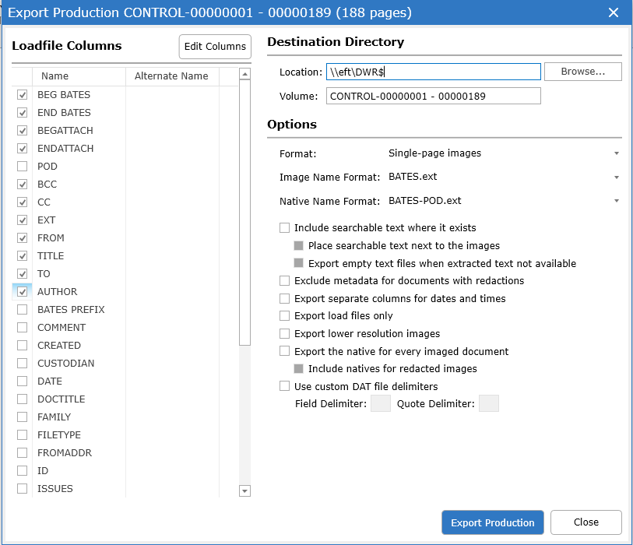Screen dimensions: 633x545
Task: Enable Include searchable text where it exists
Action: (x=285, y=227)
